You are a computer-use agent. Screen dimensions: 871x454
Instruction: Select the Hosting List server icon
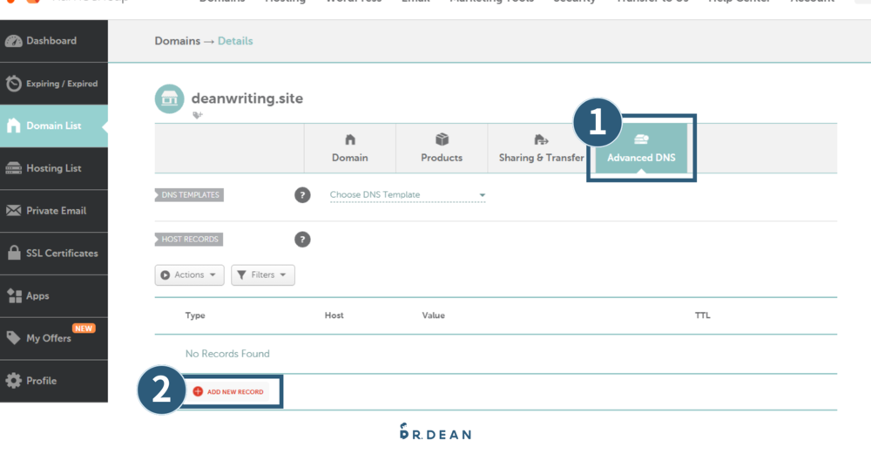14,168
